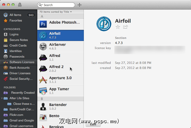Select the Bento list entry
This screenshot has width=191, height=128.
[61, 118]
